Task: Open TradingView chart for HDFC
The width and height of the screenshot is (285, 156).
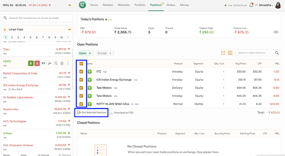Action: pos(43,63)
